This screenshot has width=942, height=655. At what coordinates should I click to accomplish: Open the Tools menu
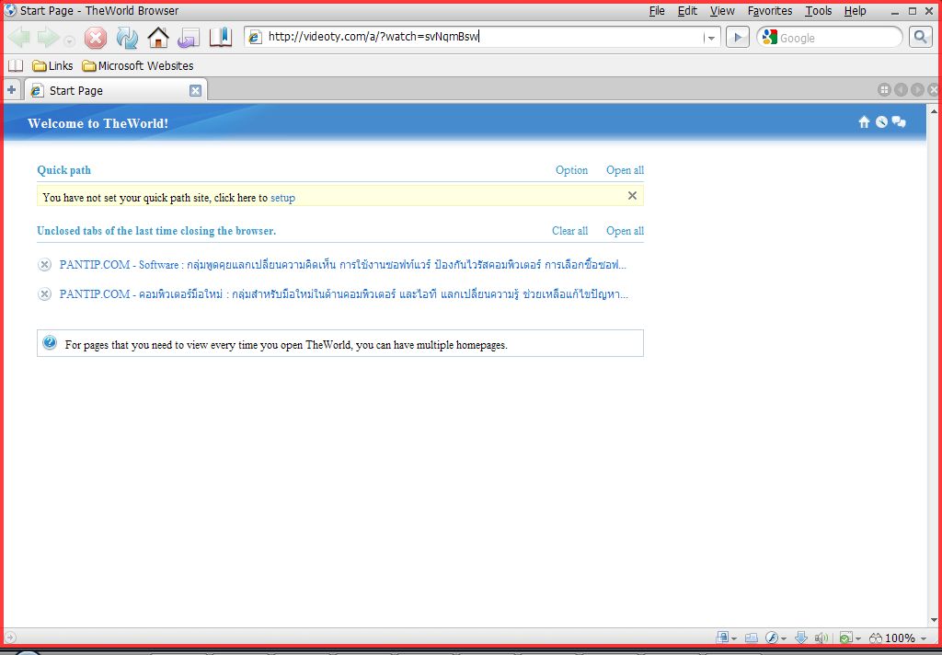[818, 11]
